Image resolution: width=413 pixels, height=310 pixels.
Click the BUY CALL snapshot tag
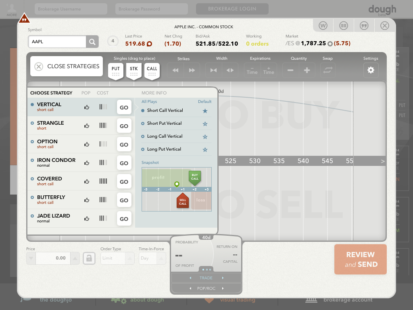tap(195, 178)
